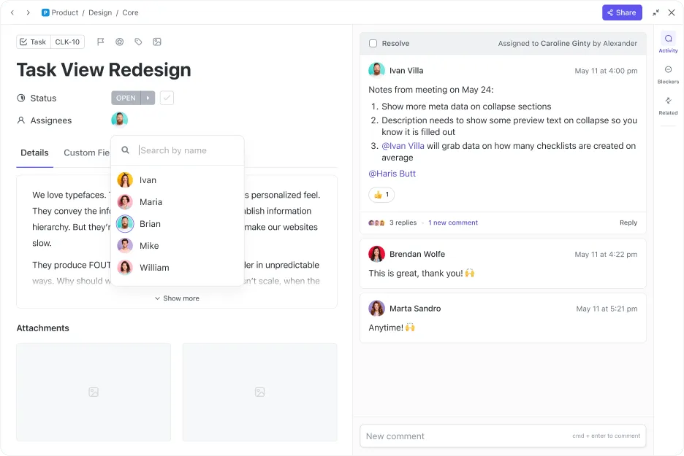Open the 1 new comment link

click(453, 223)
